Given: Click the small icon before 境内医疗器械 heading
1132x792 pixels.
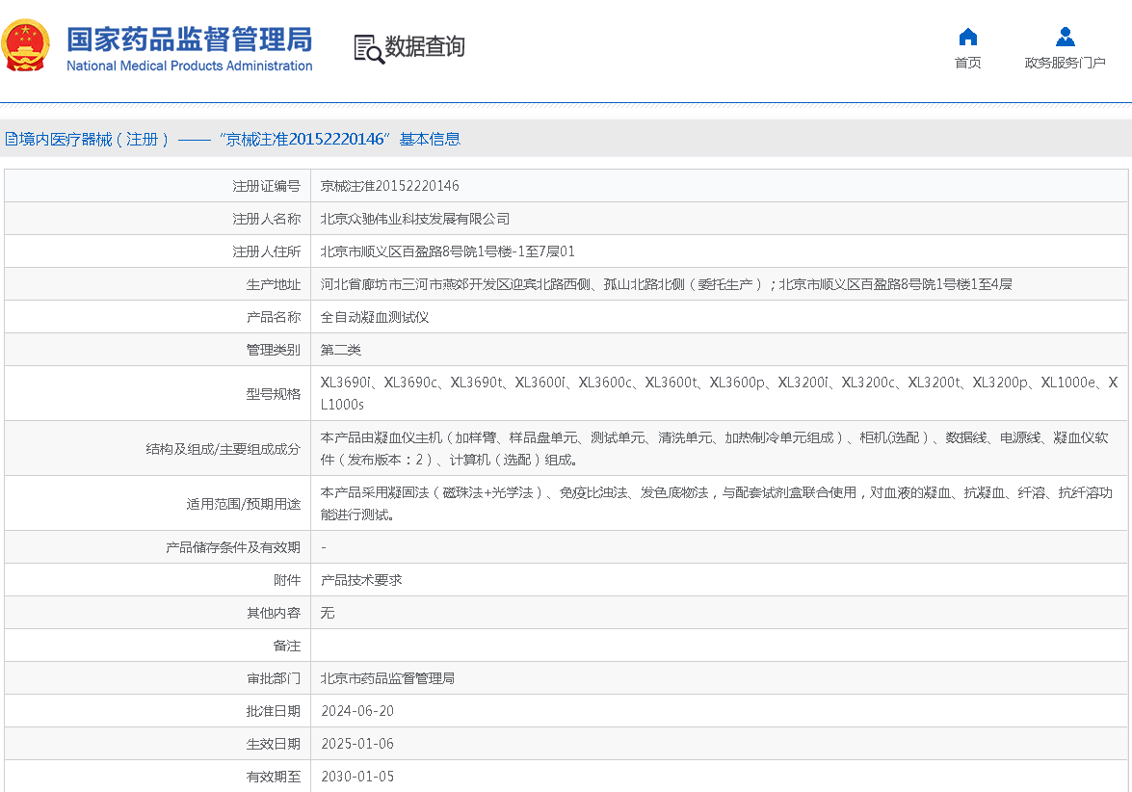Looking at the screenshot, I should pyautogui.click(x=11, y=140).
